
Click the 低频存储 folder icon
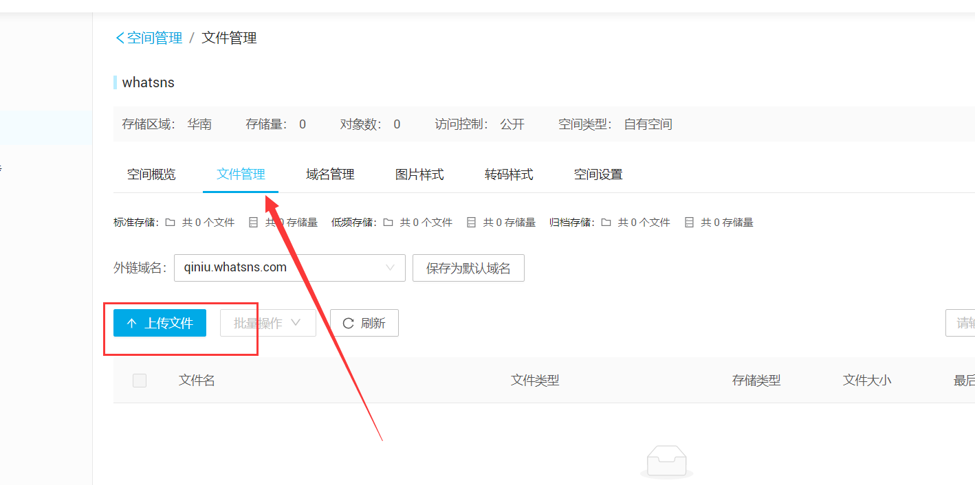[388, 223]
